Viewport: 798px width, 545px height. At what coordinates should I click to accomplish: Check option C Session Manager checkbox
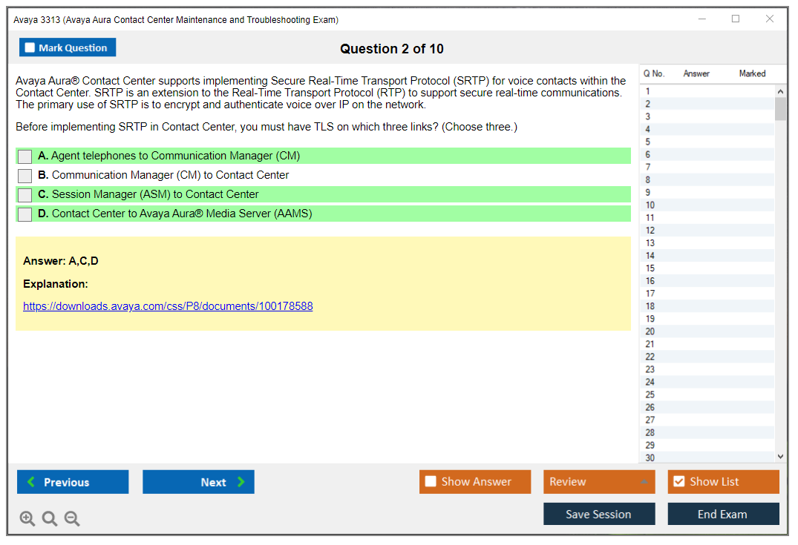[24, 195]
